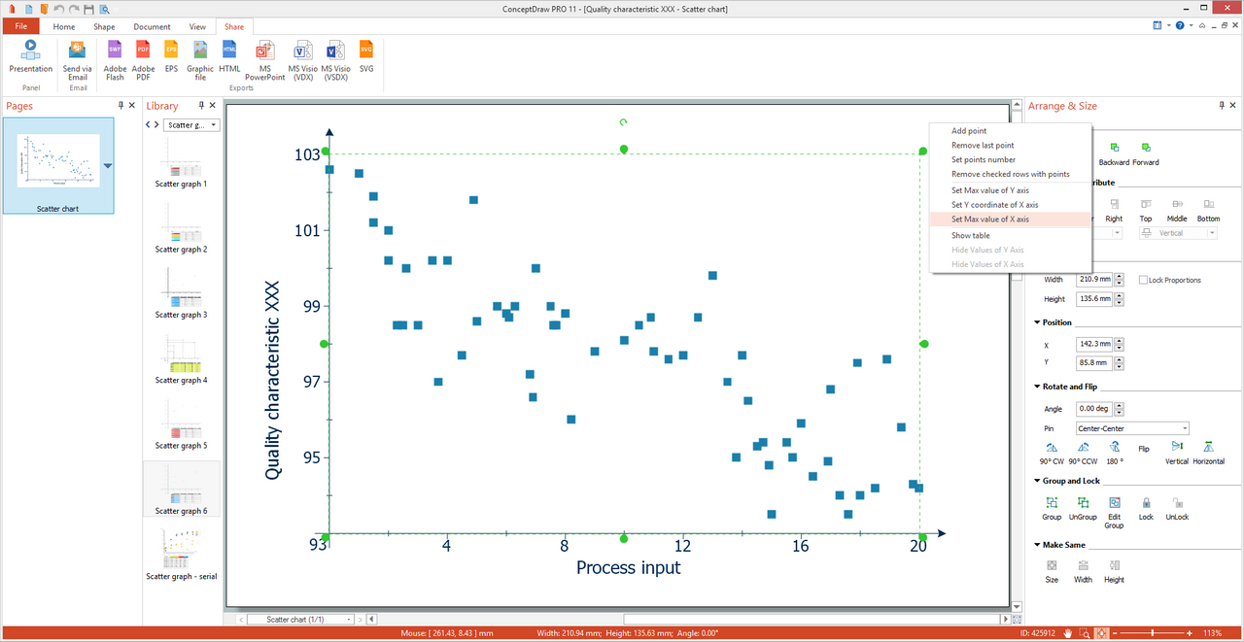This screenshot has height=642, width=1244.
Task: Collapse the Rotate and Flip section
Action: [x=1037, y=387]
